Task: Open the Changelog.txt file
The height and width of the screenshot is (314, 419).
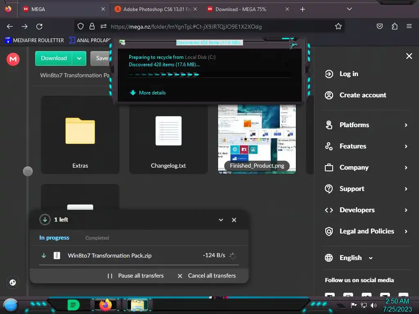Action: tap(168, 139)
